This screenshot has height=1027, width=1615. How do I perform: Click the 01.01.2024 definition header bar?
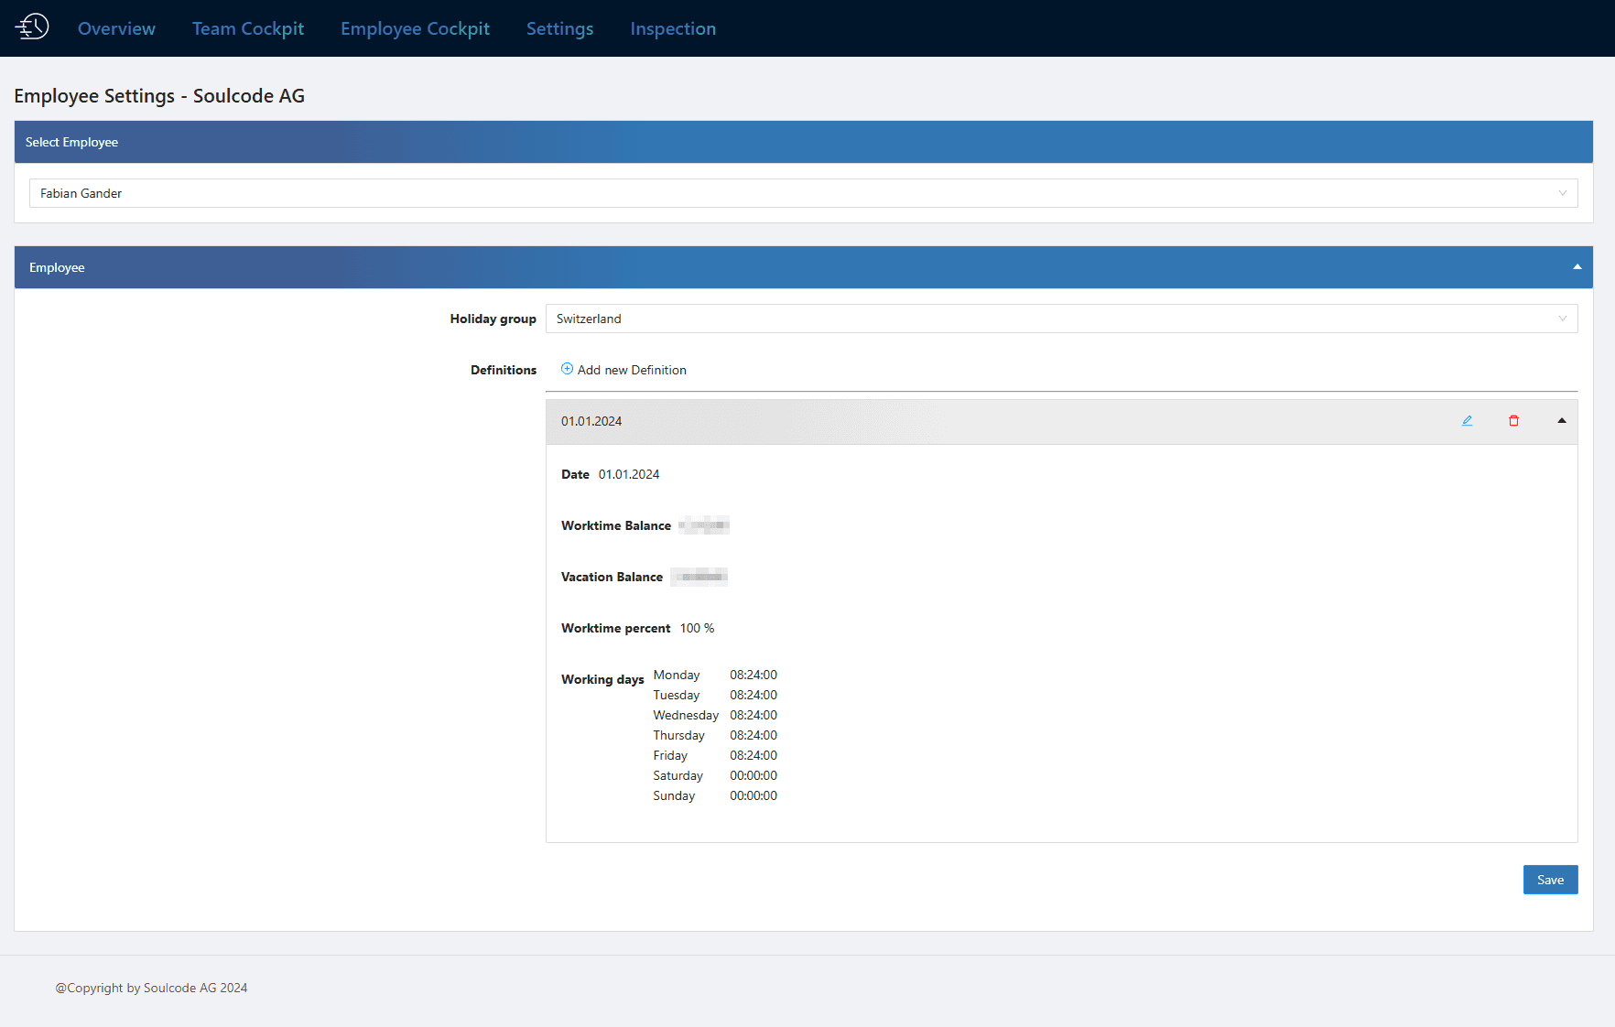[1061, 421]
